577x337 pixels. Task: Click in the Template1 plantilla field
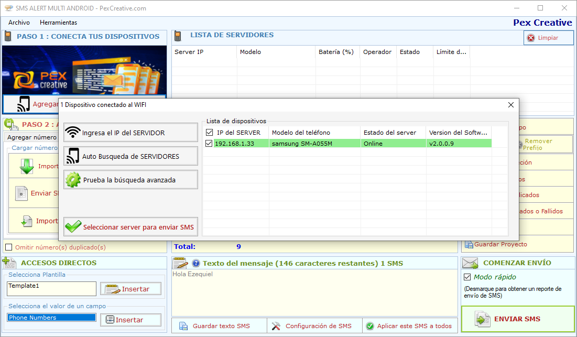pos(51,288)
